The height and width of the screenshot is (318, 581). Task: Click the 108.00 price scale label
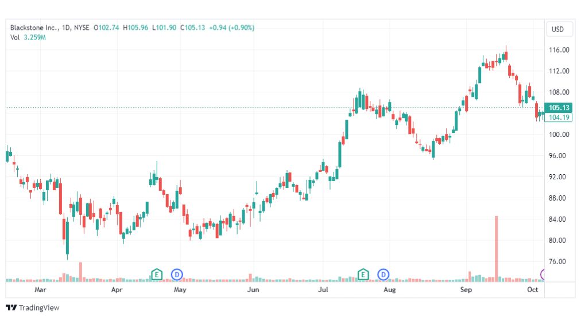[x=559, y=92]
